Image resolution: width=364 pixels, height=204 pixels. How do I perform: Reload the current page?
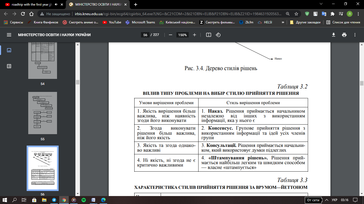click(23, 14)
